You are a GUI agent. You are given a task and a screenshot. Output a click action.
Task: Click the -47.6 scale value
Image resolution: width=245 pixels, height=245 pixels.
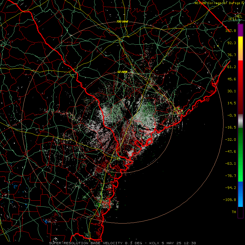231,152
